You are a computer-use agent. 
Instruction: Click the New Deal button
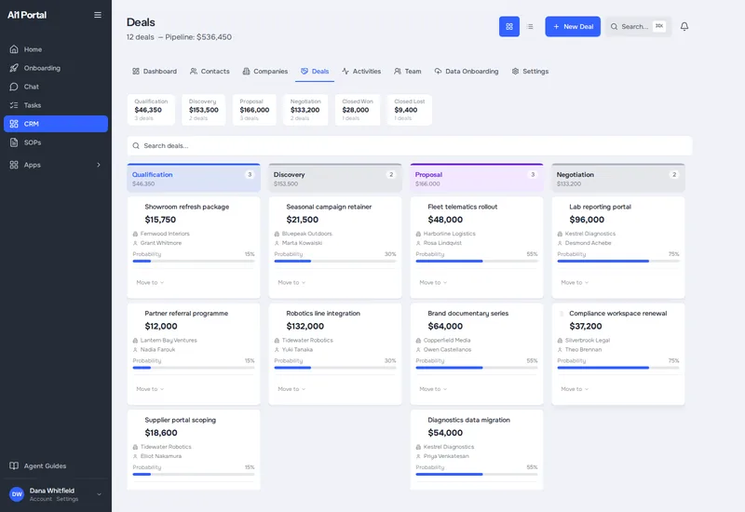click(x=573, y=27)
